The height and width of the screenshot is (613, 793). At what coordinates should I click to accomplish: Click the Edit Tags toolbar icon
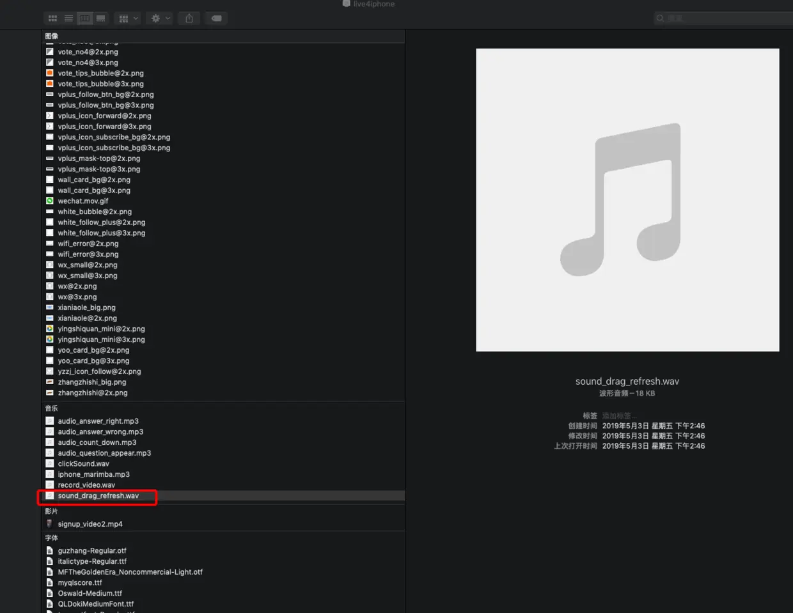point(217,19)
